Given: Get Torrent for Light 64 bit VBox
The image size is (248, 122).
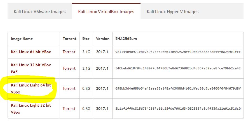Looking at the screenshot, I should coord(69,88).
